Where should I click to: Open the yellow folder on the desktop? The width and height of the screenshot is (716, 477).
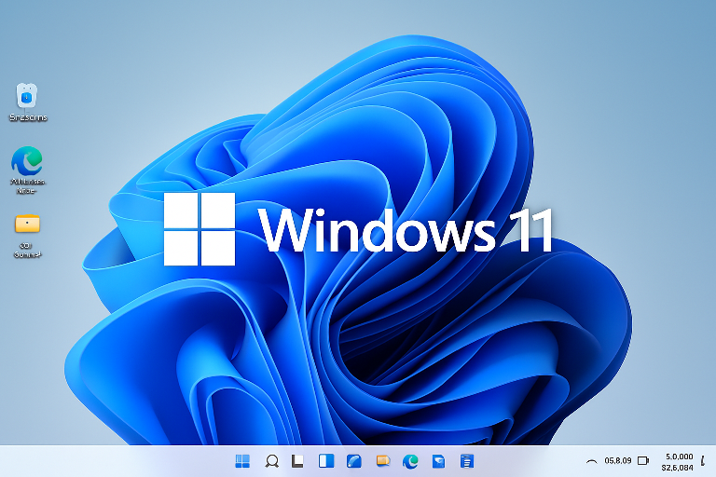(27, 236)
